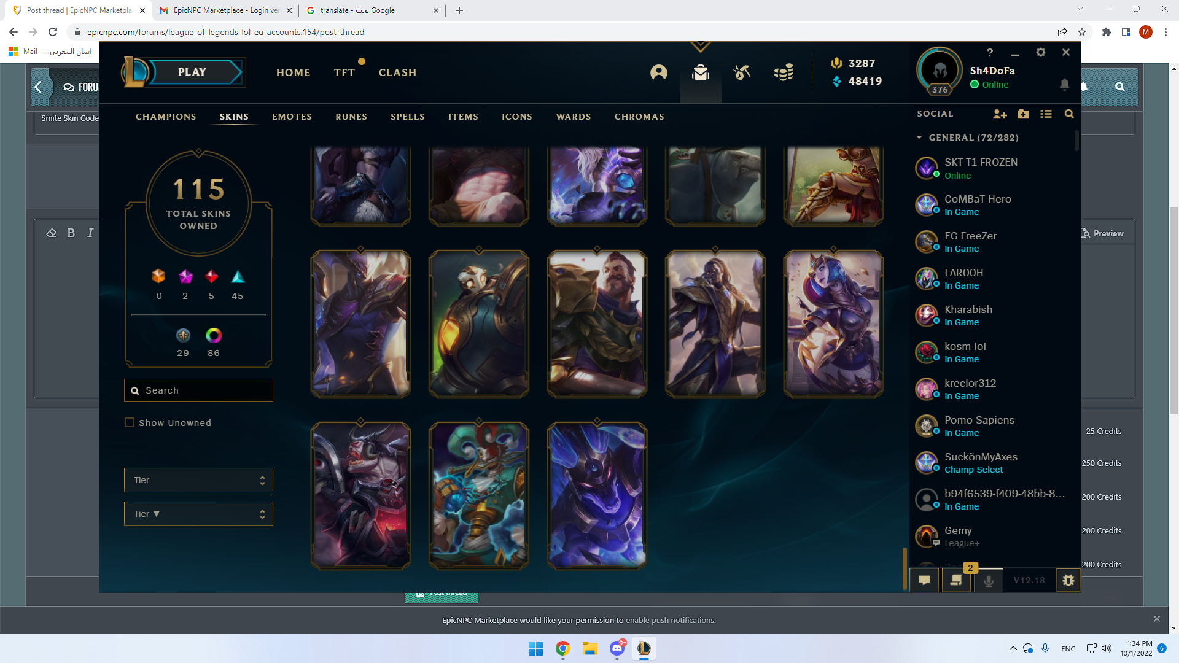Click the Sh4DoFa summoner profile avatar
The height and width of the screenshot is (663, 1179).
(x=940, y=71)
